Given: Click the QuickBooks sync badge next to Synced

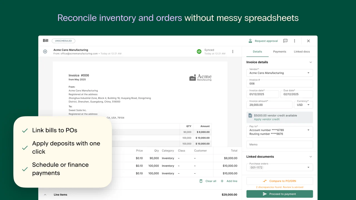Looking at the screenshot, I should [199, 51].
